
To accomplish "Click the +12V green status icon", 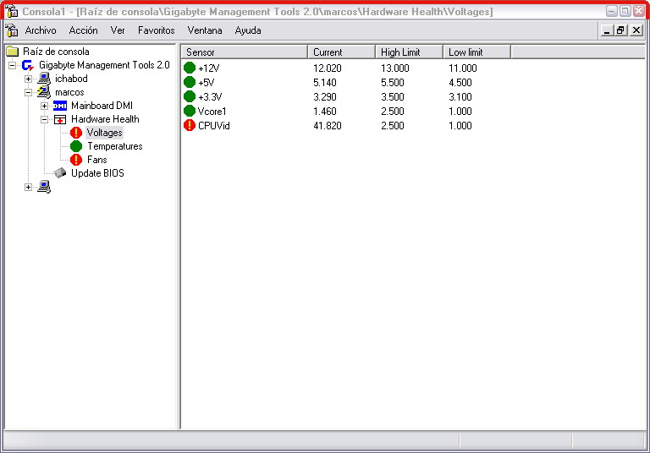I will (x=190, y=68).
